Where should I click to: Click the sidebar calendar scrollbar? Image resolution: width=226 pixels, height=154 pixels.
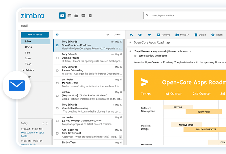coord(52,127)
